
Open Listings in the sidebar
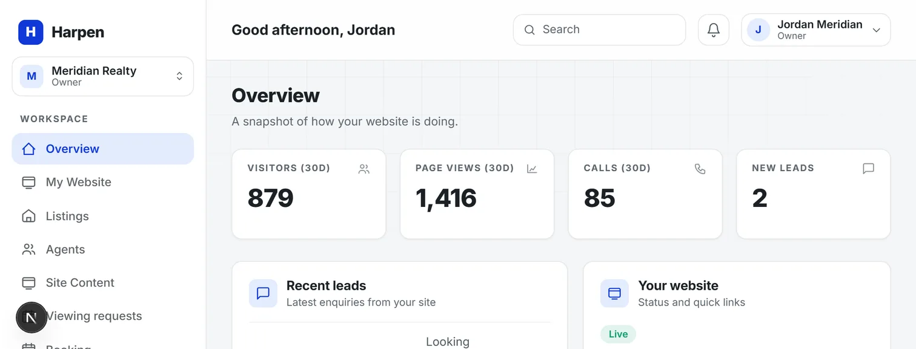103,216
